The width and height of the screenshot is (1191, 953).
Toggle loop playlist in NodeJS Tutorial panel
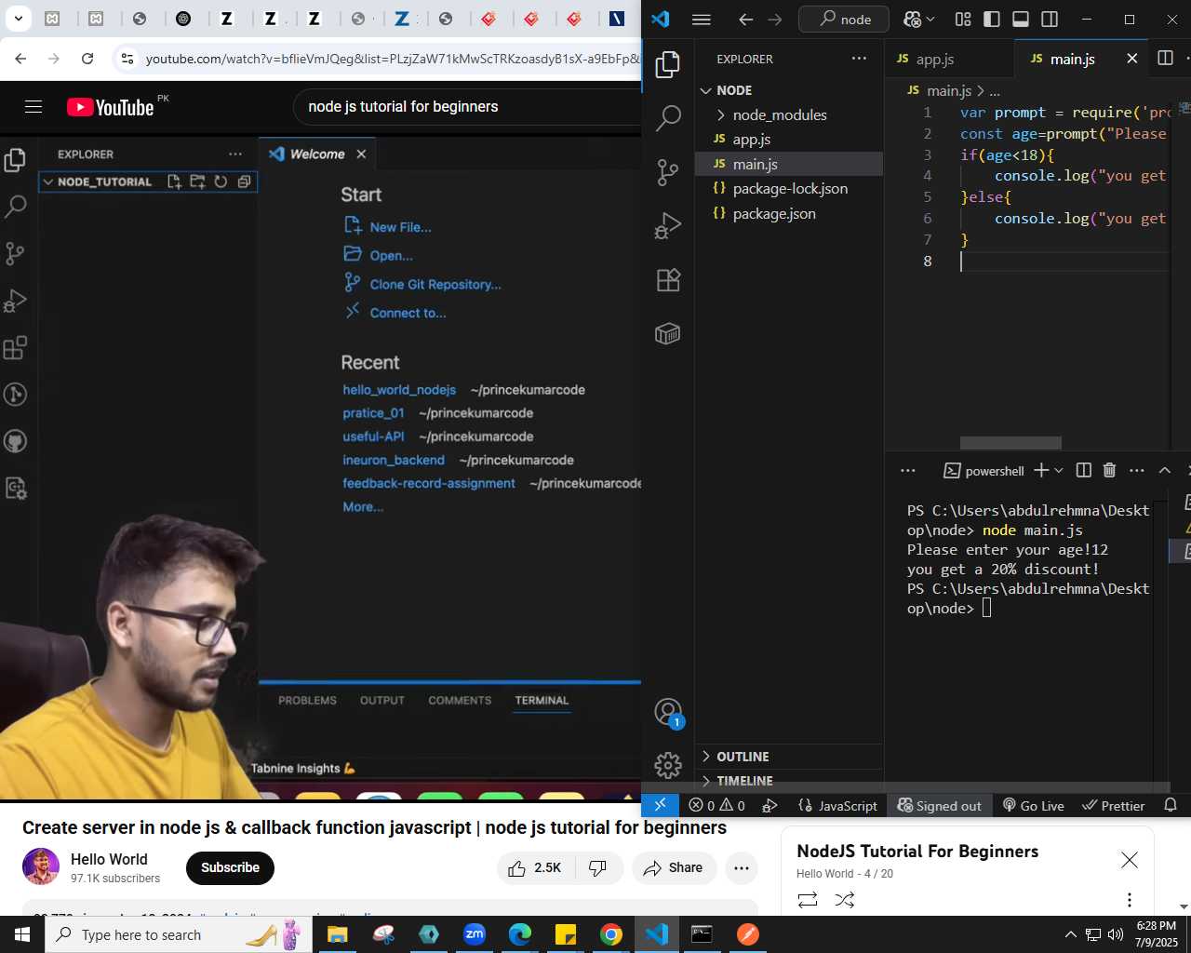(x=808, y=900)
